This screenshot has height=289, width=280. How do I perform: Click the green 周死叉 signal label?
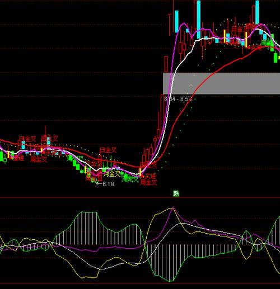(130, 179)
